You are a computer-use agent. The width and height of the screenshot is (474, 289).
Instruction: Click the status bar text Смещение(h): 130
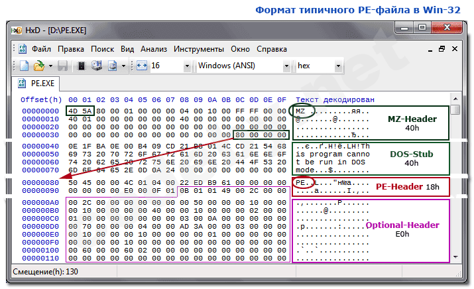[45, 272]
